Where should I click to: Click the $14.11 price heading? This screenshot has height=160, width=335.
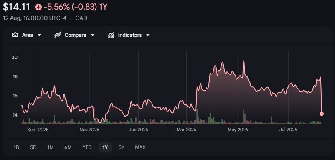(16, 7)
